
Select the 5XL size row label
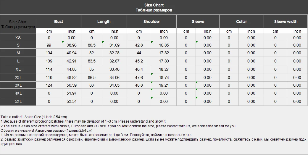click(x=18, y=101)
